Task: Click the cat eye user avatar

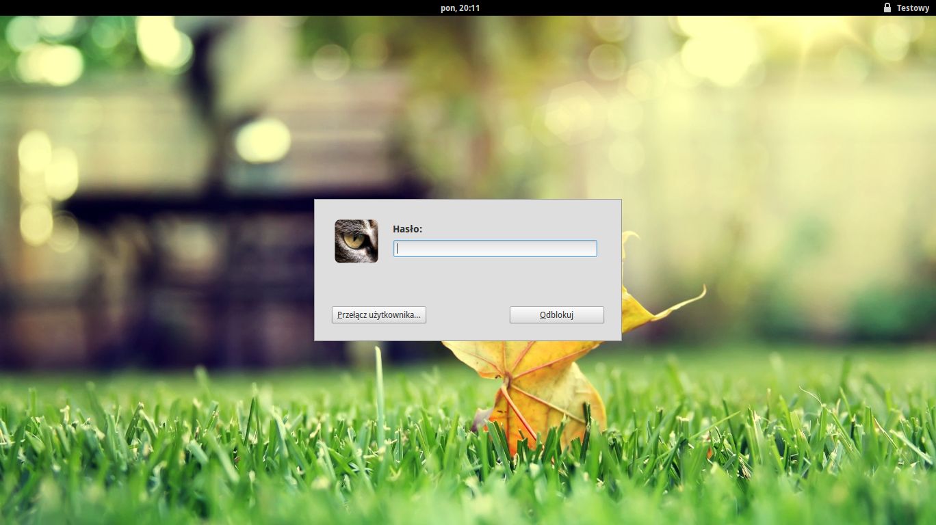Action: [356, 241]
